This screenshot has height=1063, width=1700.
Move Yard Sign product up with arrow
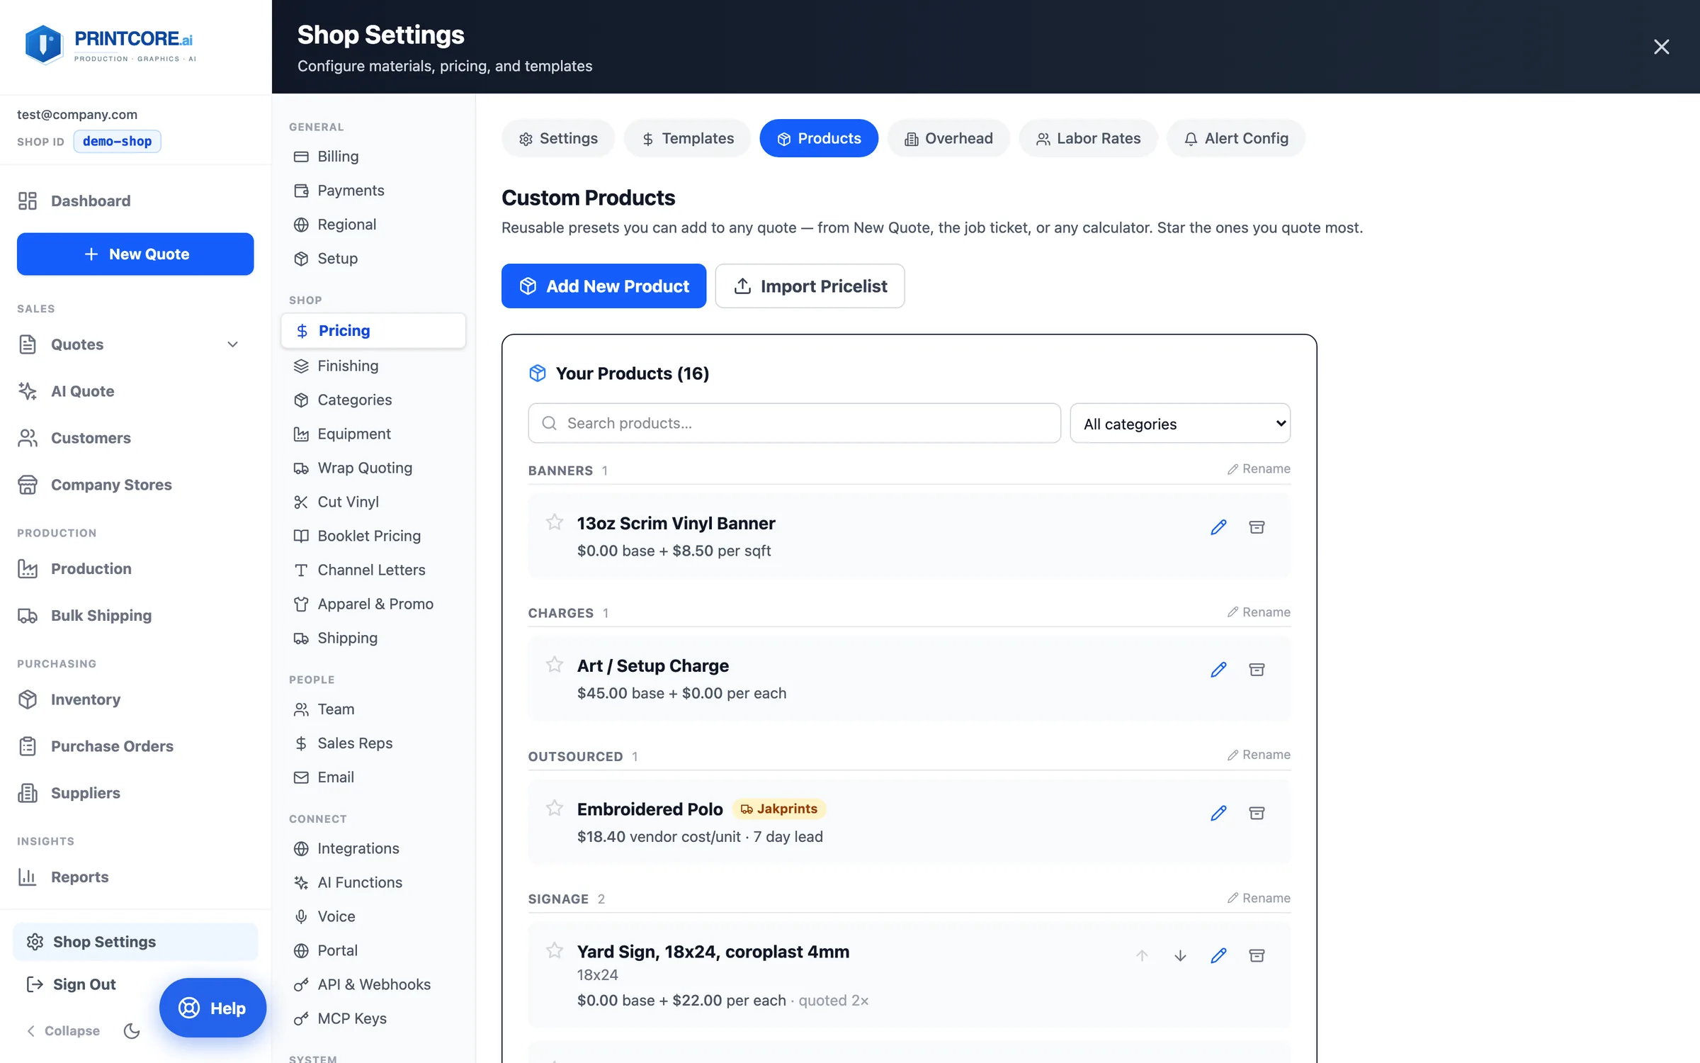(1142, 955)
